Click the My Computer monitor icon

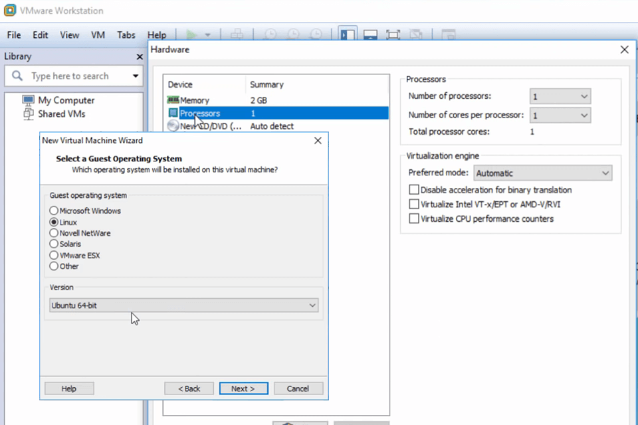click(x=28, y=100)
